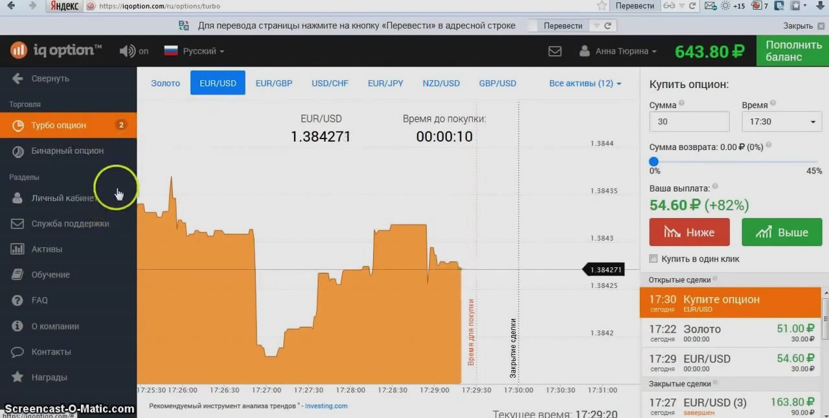
Task: Click the Награды star icon
Action: 18,377
